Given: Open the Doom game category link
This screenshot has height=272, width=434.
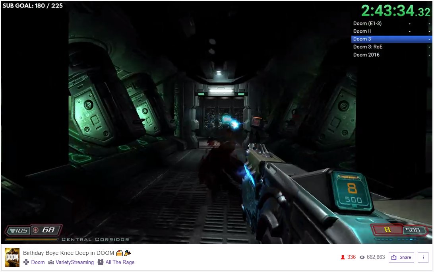Looking at the screenshot, I should tap(38, 262).
